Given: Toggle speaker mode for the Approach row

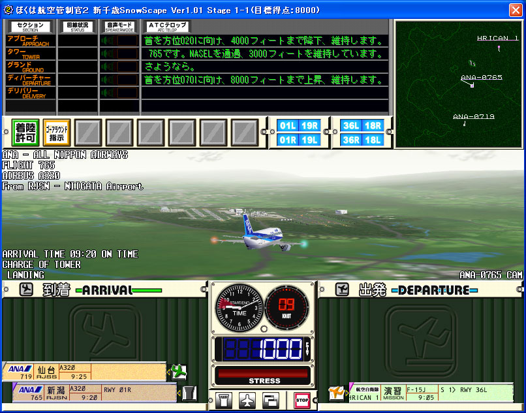Looking at the screenshot, I should [119, 41].
